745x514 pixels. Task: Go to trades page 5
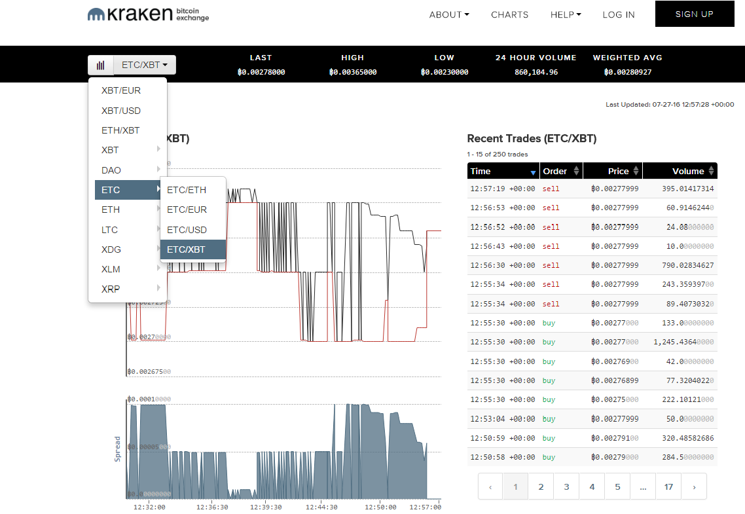pos(617,487)
